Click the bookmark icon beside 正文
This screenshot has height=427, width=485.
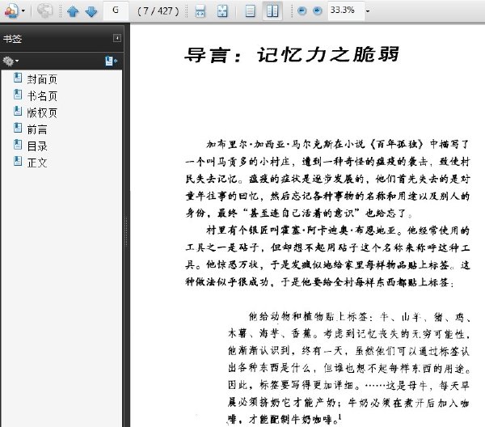[x=18, y=161]
